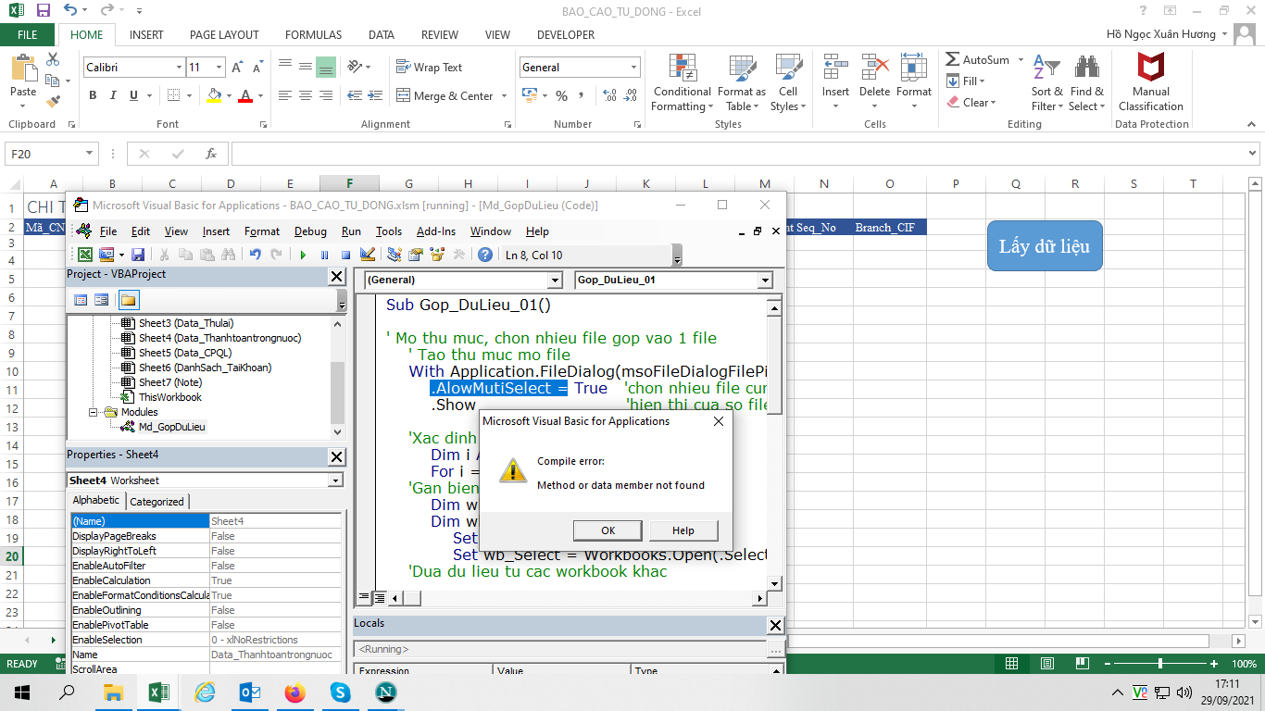Click View Microsoft Excel icon in VBA toolbar
This screenshot has height=711, width=1265.
84,255
